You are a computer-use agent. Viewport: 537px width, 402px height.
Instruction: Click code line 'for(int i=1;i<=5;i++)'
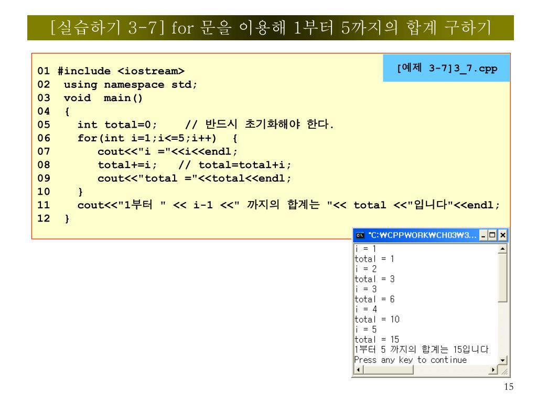point(147,138)
